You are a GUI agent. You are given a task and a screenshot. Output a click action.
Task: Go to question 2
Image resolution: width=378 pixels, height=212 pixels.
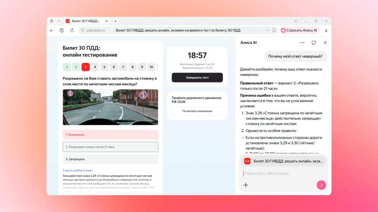76,67
